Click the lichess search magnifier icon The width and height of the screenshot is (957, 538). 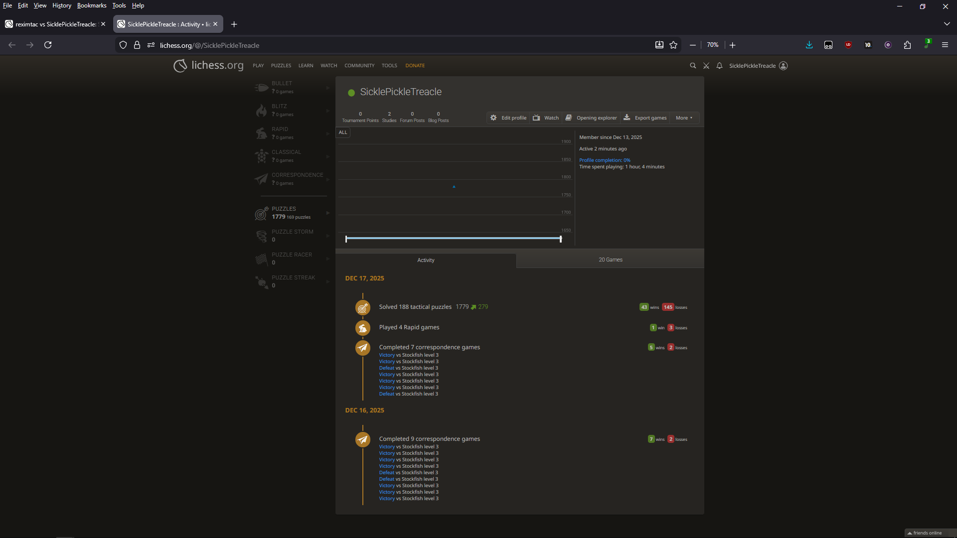click(693, 66)
